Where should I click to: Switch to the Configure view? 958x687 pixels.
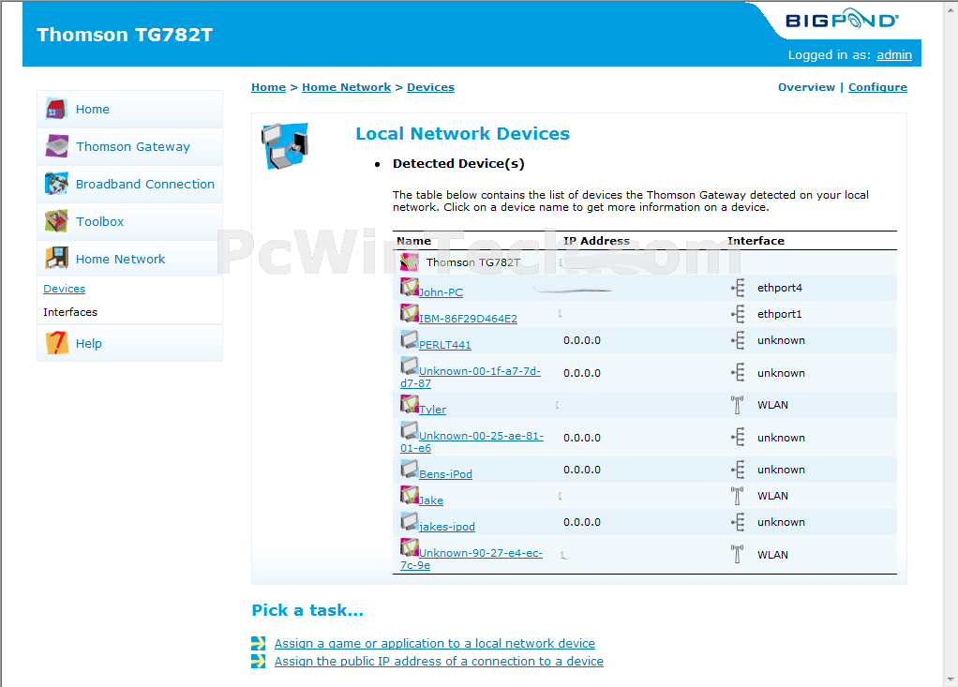click(878, 87)
